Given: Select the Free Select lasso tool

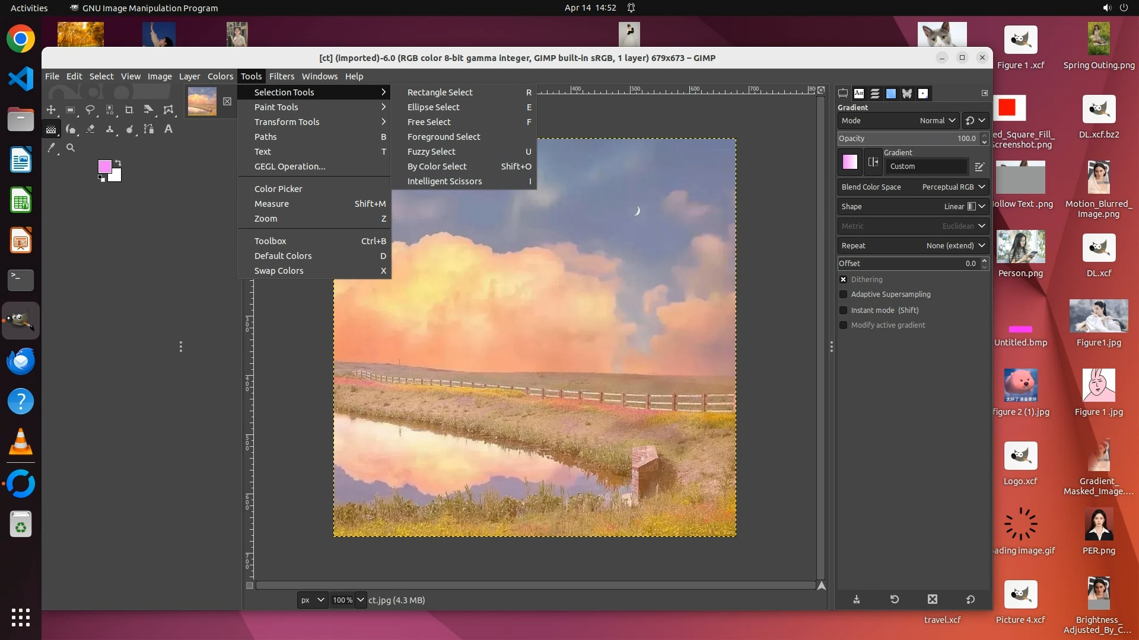Looking at the screenshot, I should [90, 110].
